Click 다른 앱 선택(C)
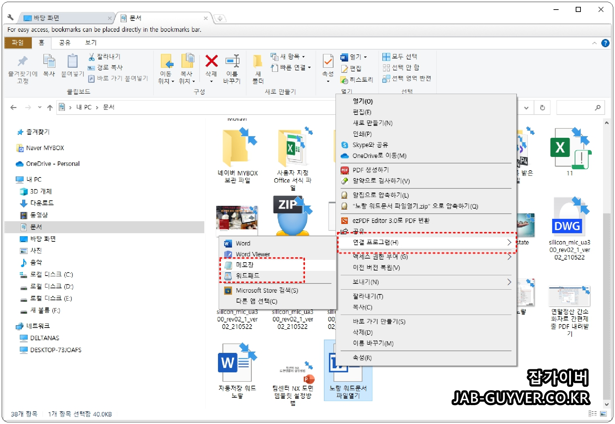The width and height of the screenshot is (615, 424). coord(277,302)
